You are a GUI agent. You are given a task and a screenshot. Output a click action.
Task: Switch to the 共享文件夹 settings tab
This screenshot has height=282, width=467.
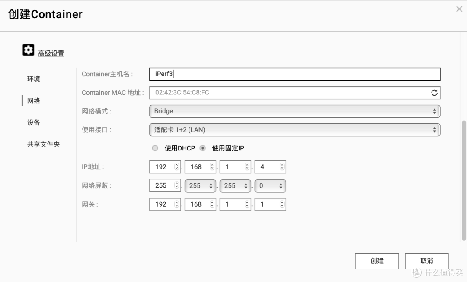coord(44,144)
